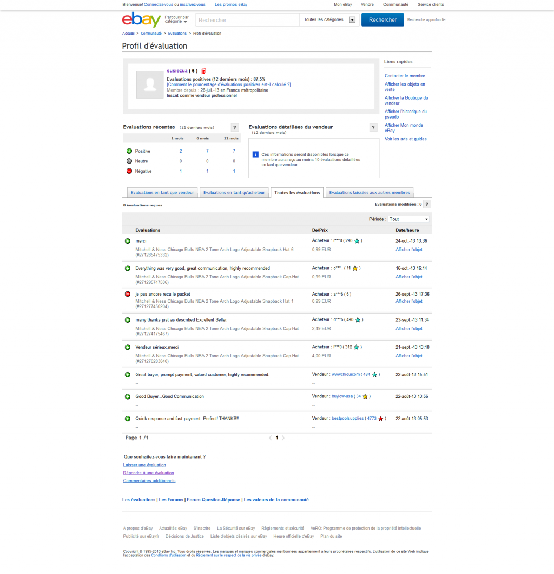This screenshot has width=554, height=574.
Task: Click the star icon next to d***o (490)
Action: (358, 320)
